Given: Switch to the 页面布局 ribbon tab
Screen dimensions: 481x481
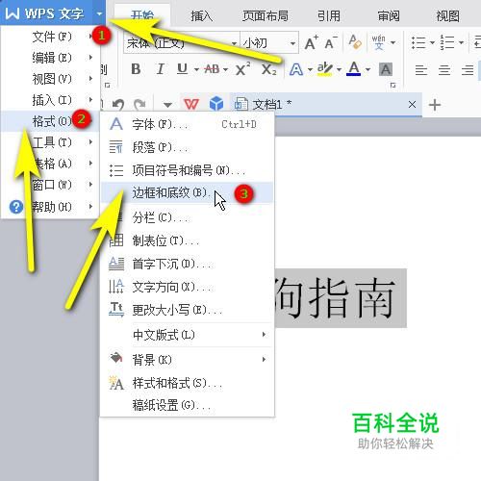Looking at the screenshot, I should (266, 15).
